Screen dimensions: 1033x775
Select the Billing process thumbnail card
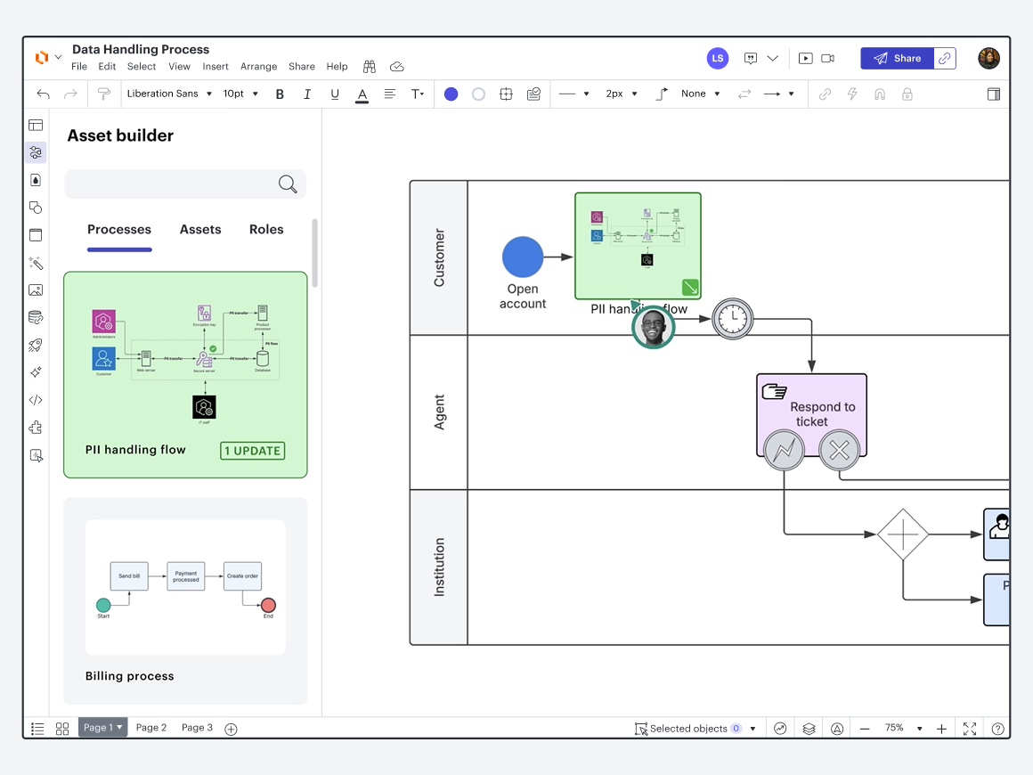pos(185,601)
